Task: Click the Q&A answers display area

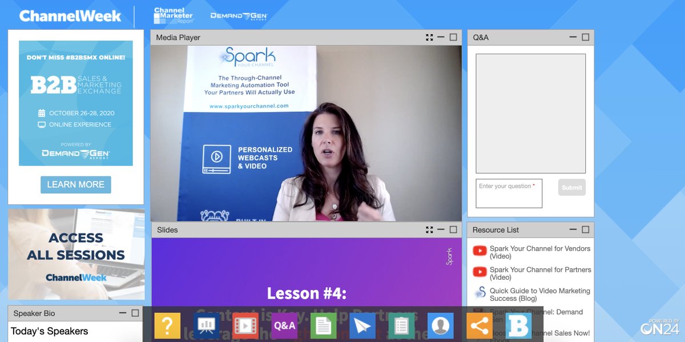Action: 531,114
